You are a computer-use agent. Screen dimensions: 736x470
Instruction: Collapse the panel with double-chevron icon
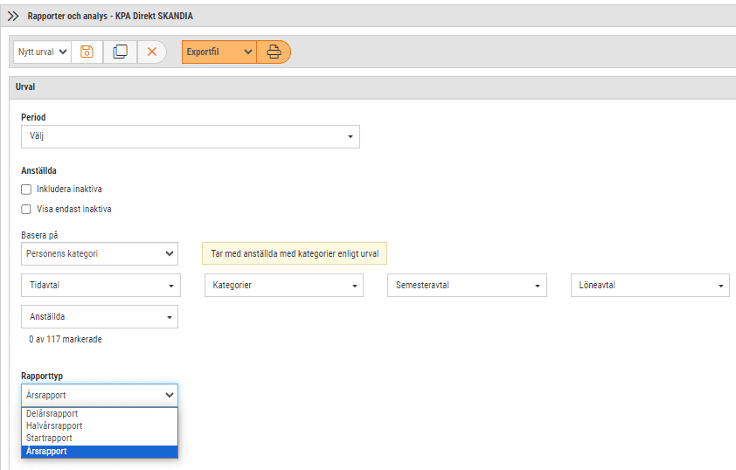13,16
